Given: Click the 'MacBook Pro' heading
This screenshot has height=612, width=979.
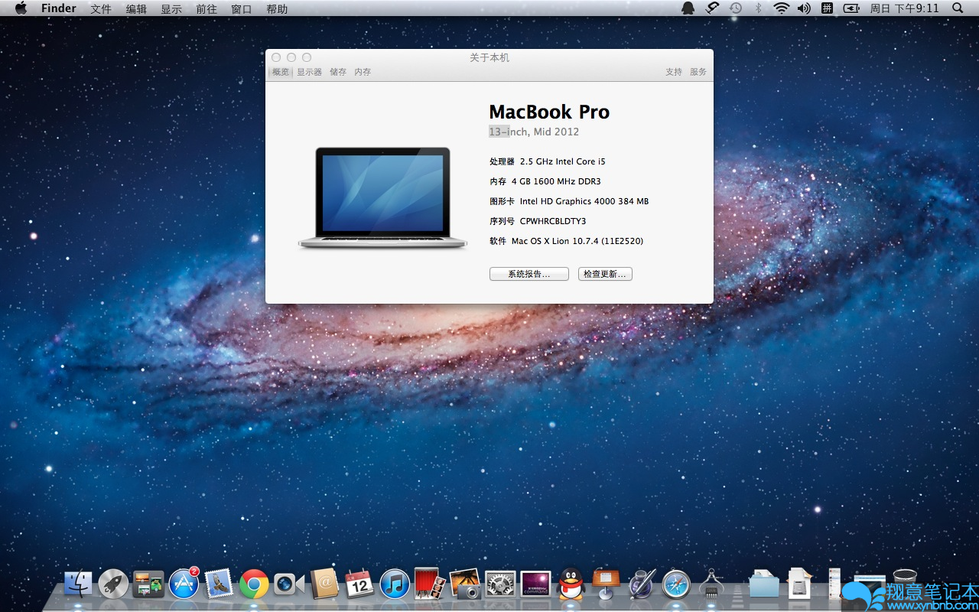Looking at the screenshot, I should coord(549,112).
